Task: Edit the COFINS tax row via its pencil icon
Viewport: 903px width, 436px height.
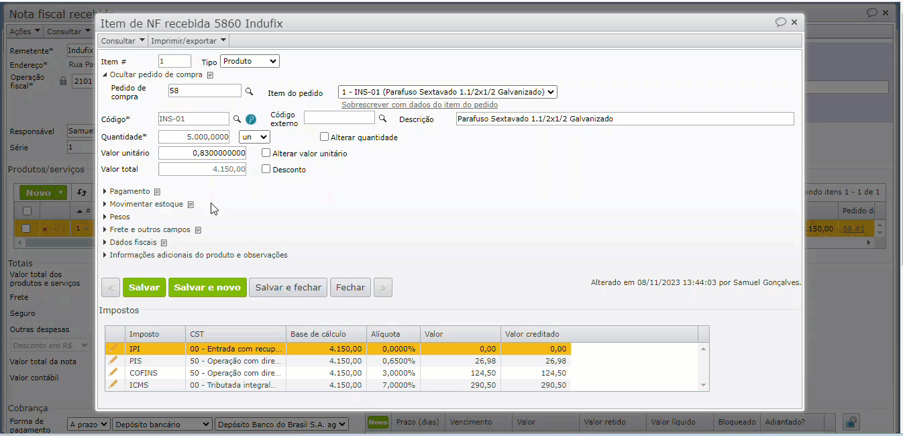Action: [x=113, y=372]
